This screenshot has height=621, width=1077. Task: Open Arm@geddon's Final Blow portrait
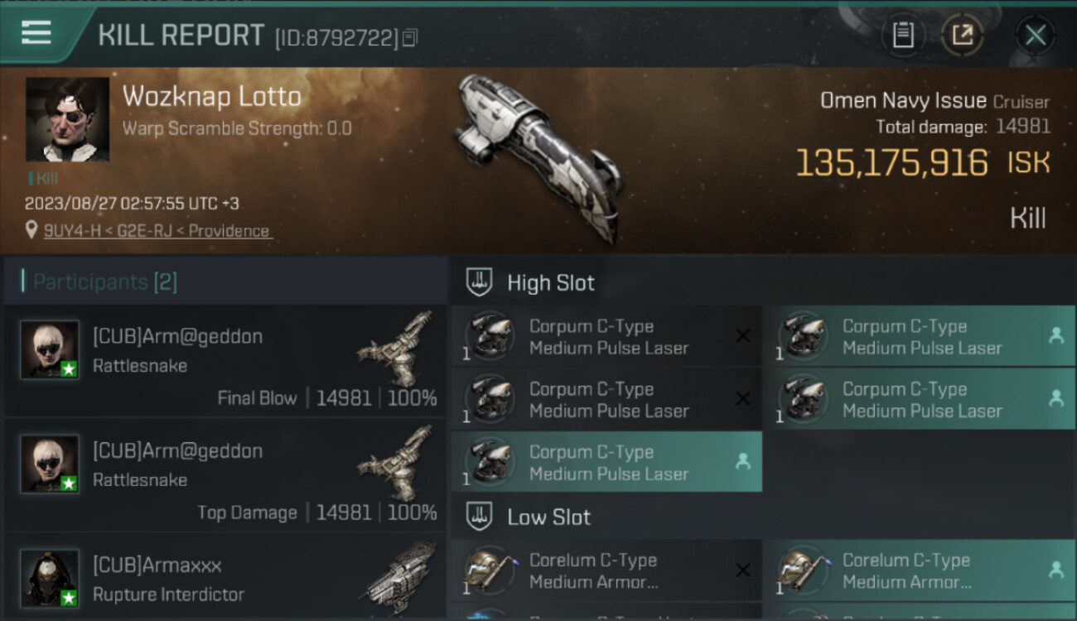point(50,349)
